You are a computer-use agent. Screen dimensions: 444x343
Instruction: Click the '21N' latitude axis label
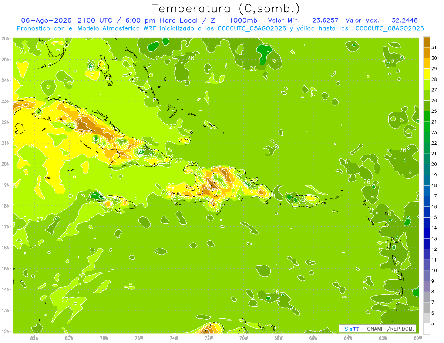pyautogui.click(x=6, y=143)
